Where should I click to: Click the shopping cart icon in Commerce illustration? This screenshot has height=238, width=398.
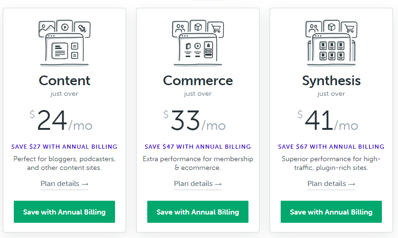pyautogui.click(x=216, y=29)
